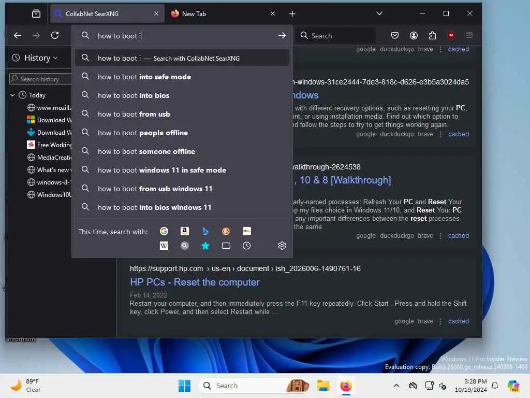Open File Explorer from taskbar
This screenshot has height=398, width=530.
click(x=323, y=386)
